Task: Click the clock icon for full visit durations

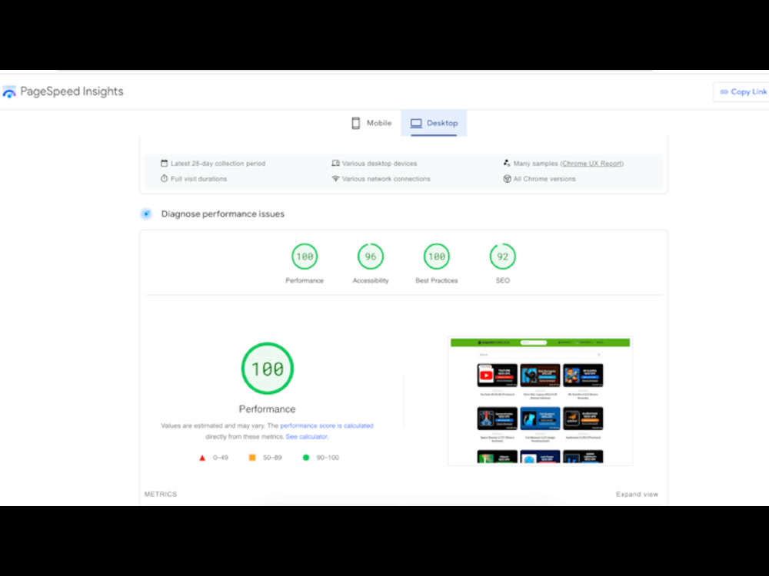Action: [164, 178]
